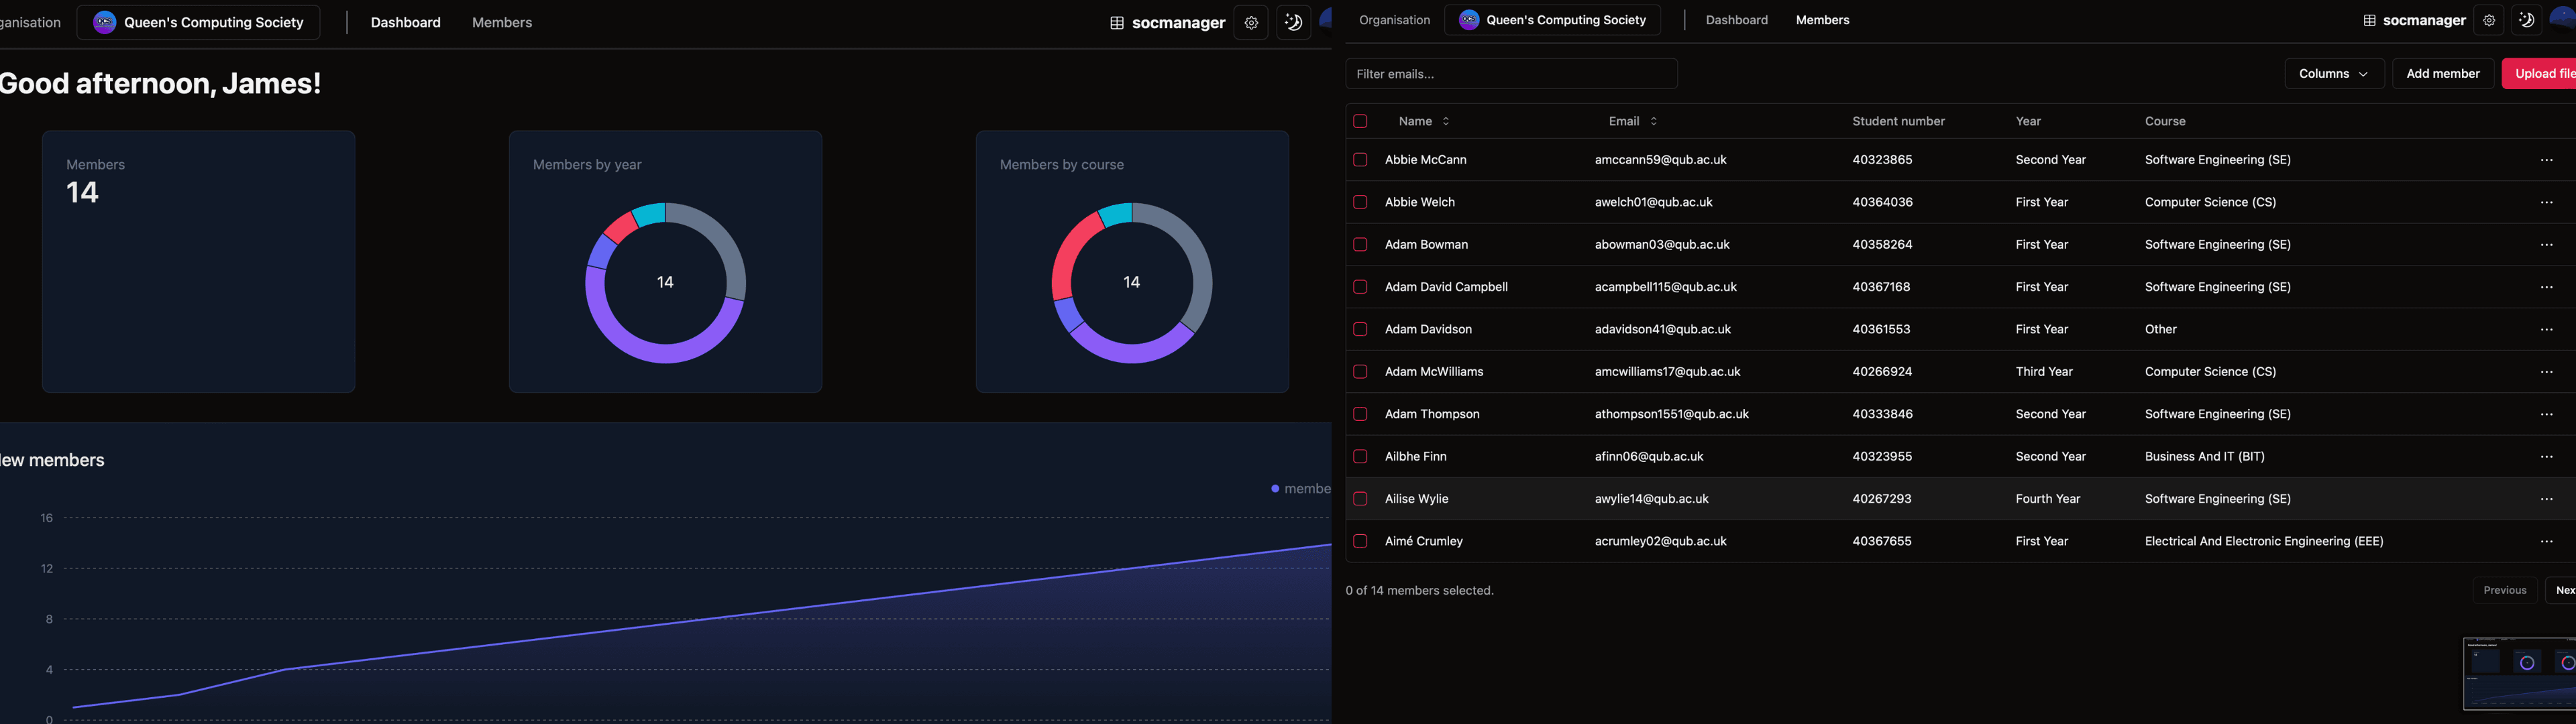Open the Queen's Computing Society logo avatar

click(x=1468, y=19)
